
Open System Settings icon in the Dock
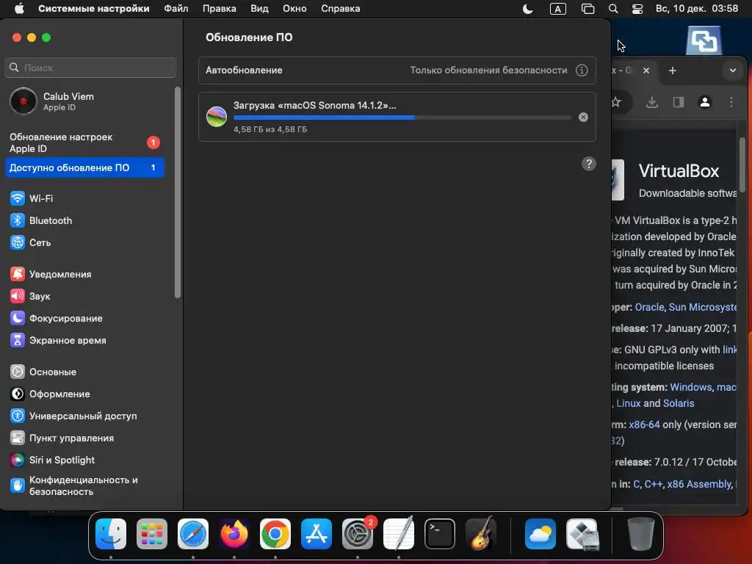(358, 534)
